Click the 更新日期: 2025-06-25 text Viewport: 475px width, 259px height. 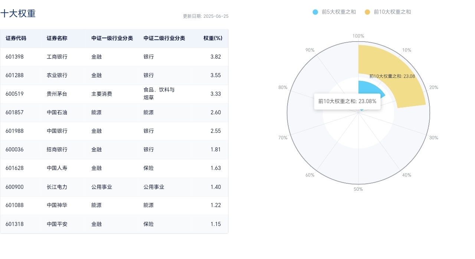click(x=206, y=16)
